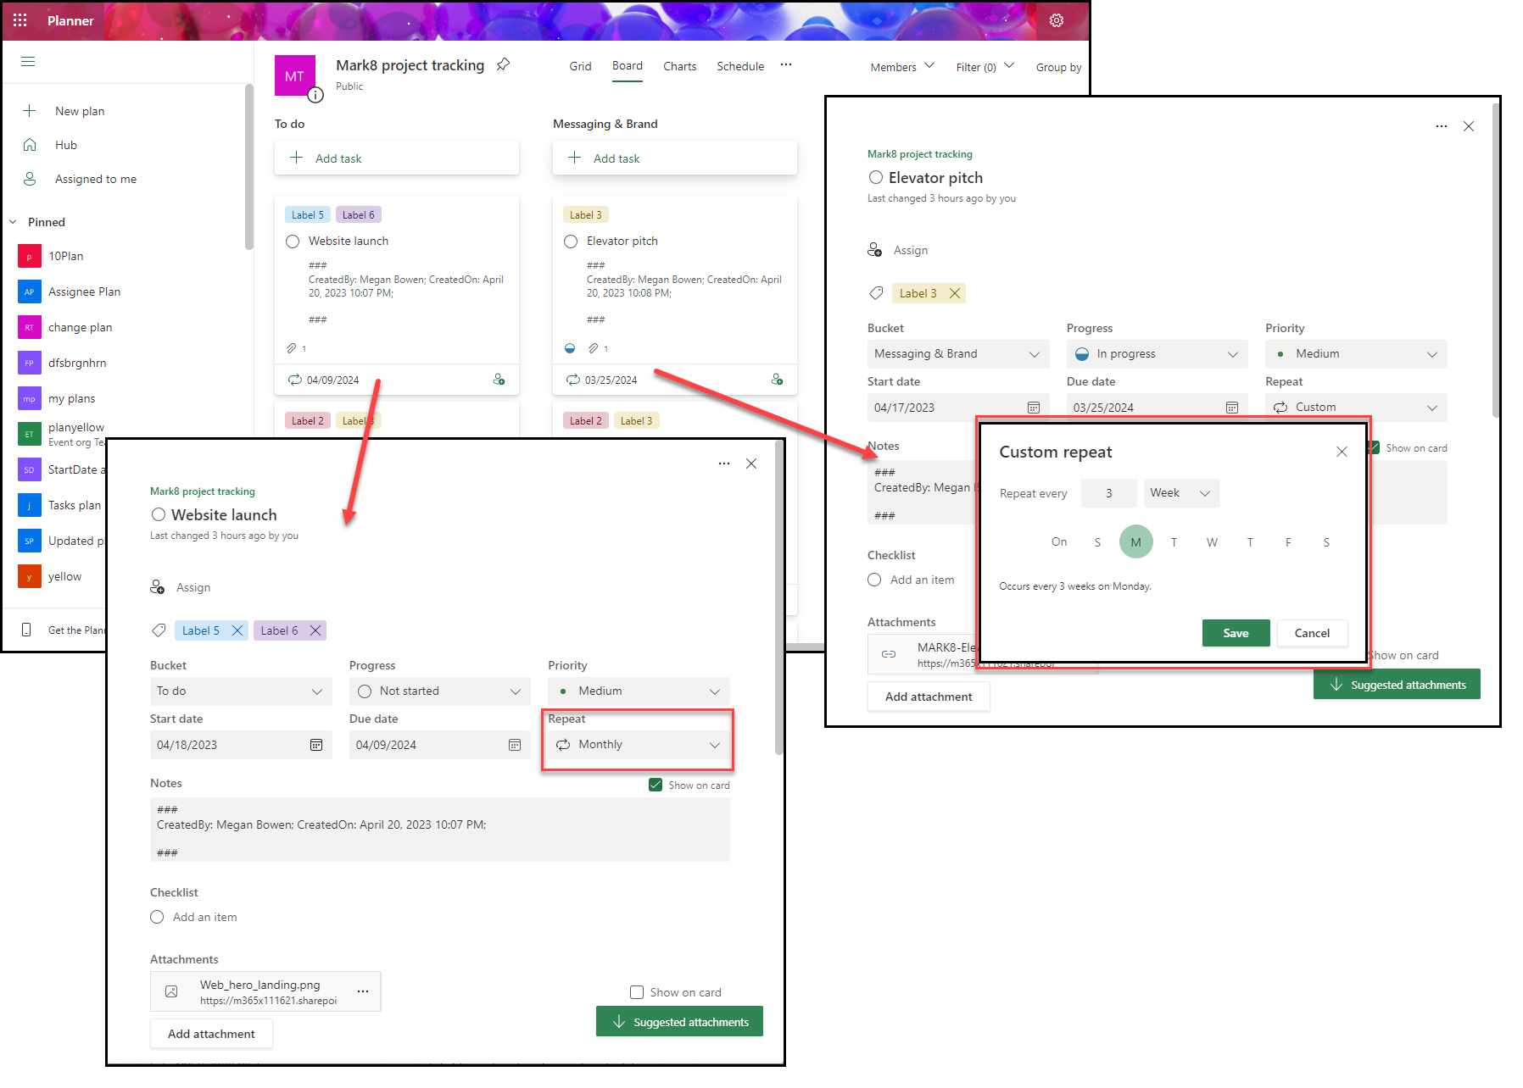1523x1088 pixels.
Task: Click assign icon on Elevator pitch card
Action: point(777,380)
